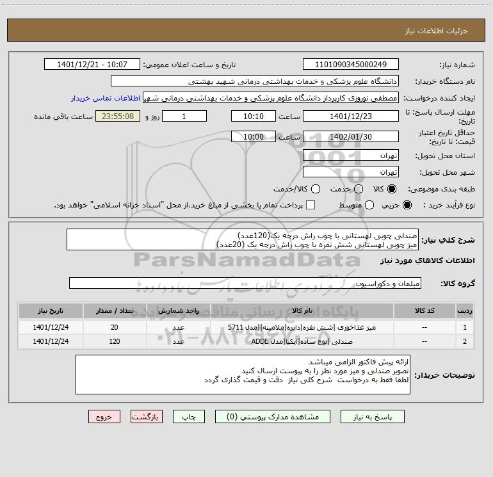The width and height of the screenshot is (493, 477).
Task: Click the واحد شمارش column header
Action: tap(178, 311)
